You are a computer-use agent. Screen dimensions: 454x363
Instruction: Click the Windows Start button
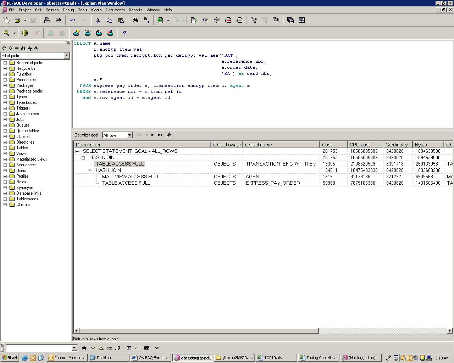[10, 358]
